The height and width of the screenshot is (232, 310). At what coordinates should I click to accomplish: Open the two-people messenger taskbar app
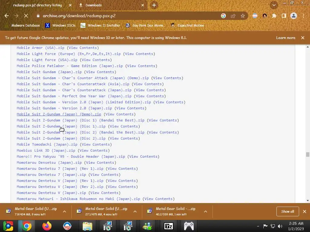(148, 226)
